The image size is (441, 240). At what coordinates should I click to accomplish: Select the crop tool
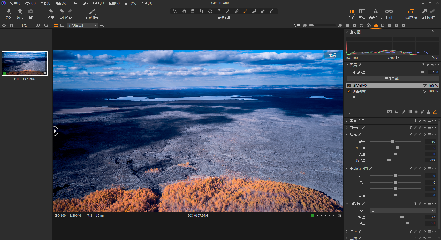click(x=202, y=11)
